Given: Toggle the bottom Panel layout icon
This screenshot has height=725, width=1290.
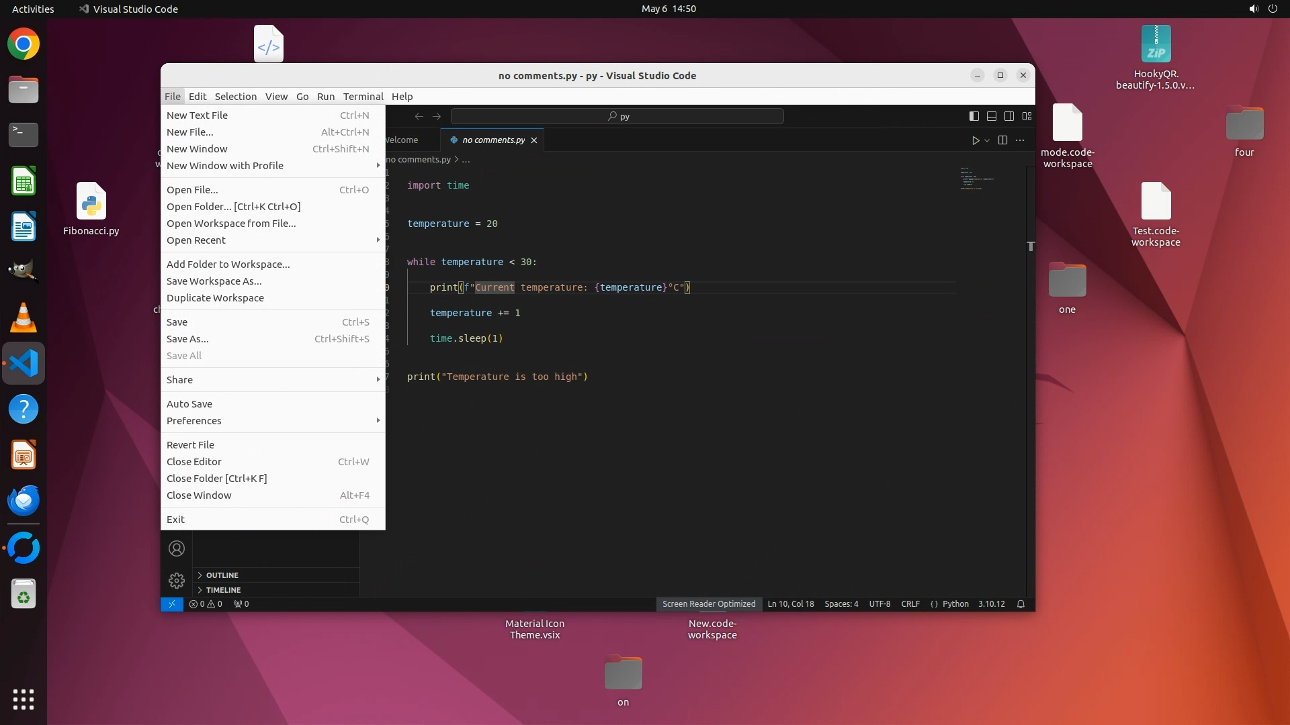Looking at the screenshot, I should 991,116.
